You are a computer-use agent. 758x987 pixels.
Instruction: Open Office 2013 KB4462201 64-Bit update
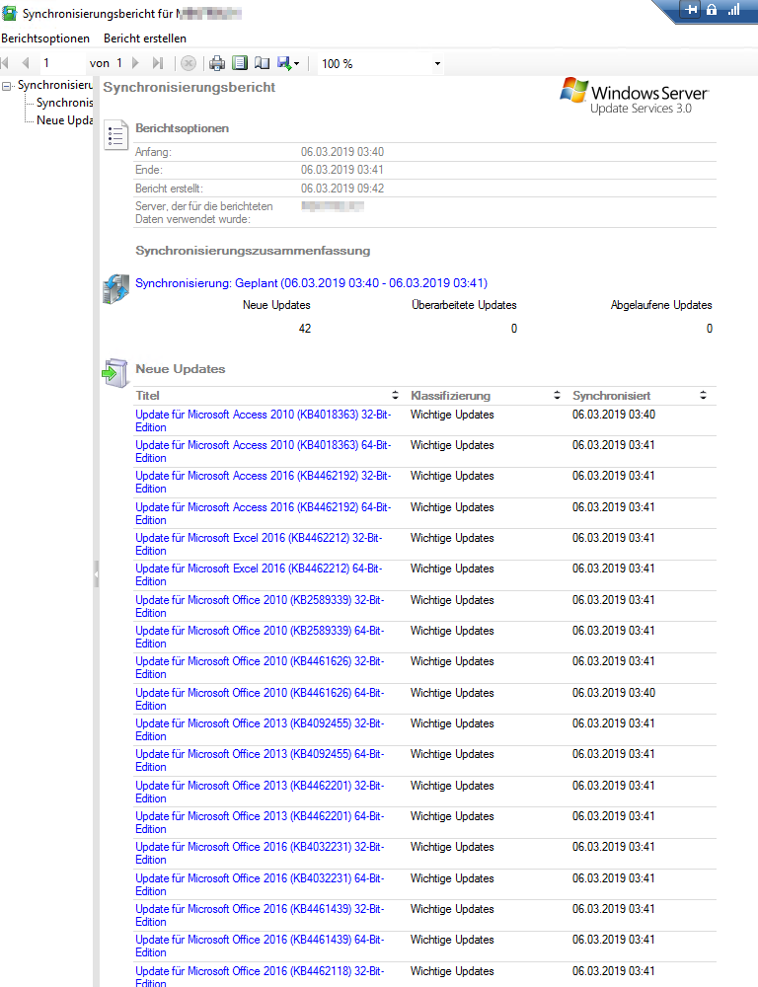[260, 823]
